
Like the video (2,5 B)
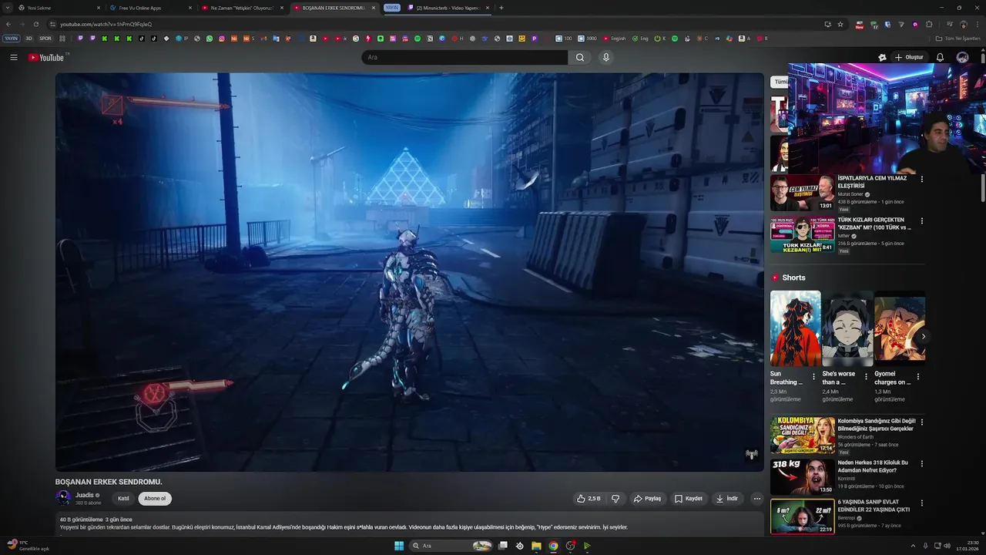pyautogui.click(x=589, y=499)
